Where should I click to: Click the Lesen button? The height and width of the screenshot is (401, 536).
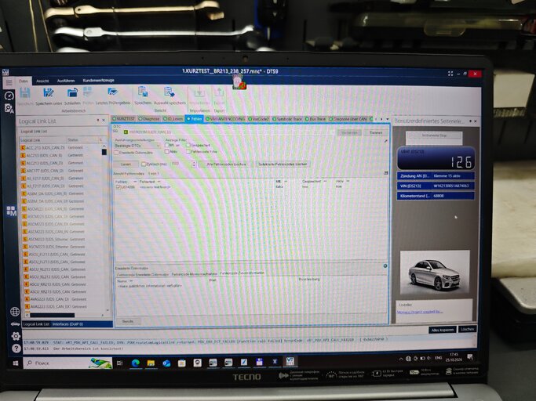pyautogui.click(x=126, y=164)
